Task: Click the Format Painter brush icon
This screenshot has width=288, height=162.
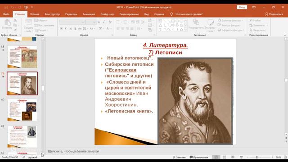Action: [15, 30]
